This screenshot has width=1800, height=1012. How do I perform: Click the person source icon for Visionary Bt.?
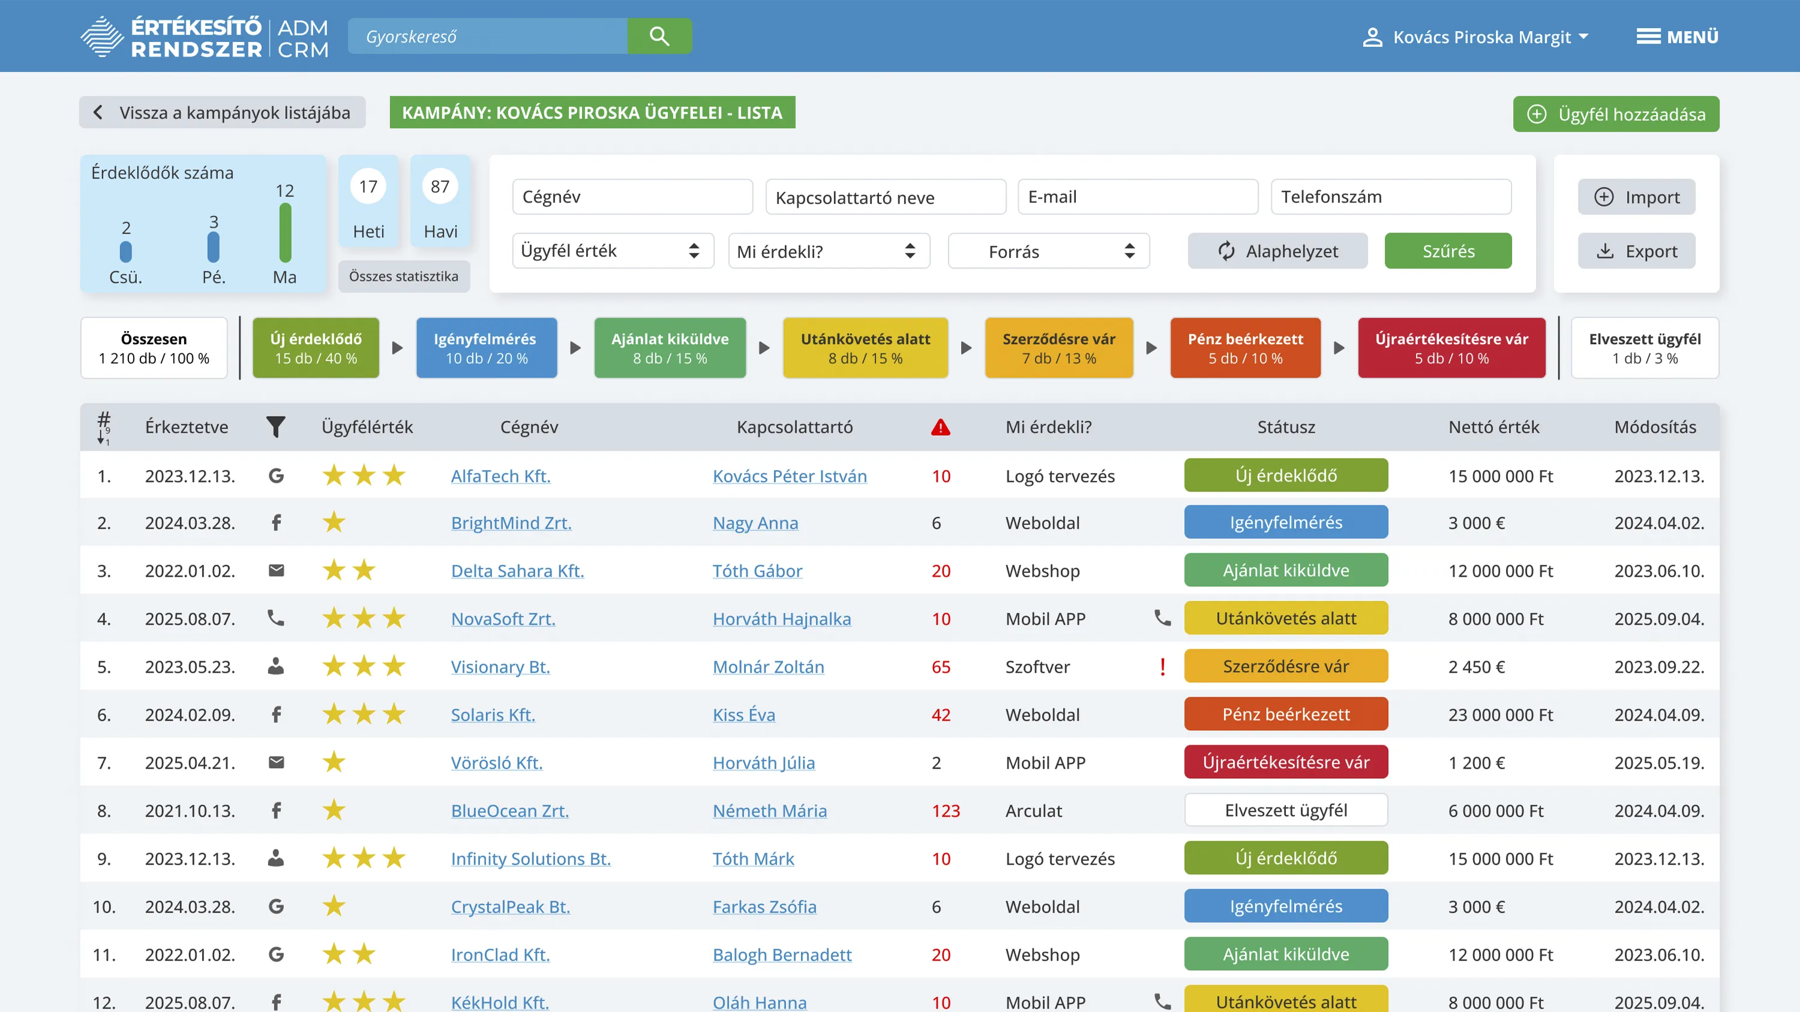coord(276,666)
